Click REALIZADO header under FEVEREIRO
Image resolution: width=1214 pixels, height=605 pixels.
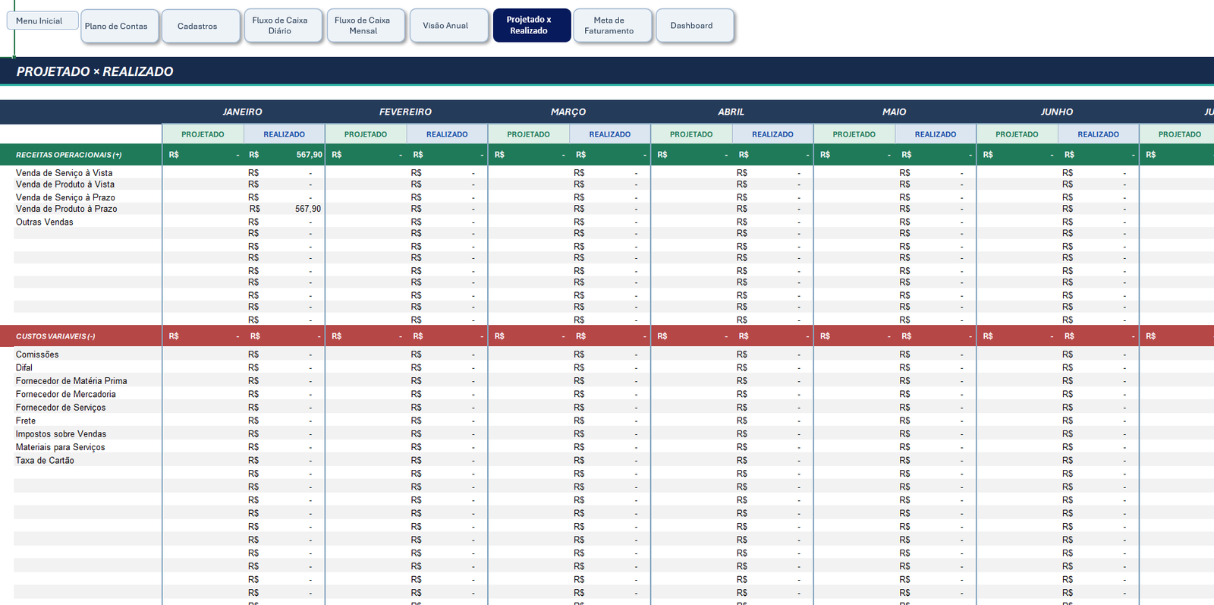[x=447, y=134]
